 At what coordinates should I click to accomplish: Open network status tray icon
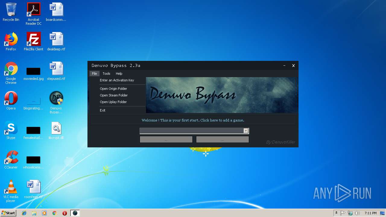click(x=350, y=213)
